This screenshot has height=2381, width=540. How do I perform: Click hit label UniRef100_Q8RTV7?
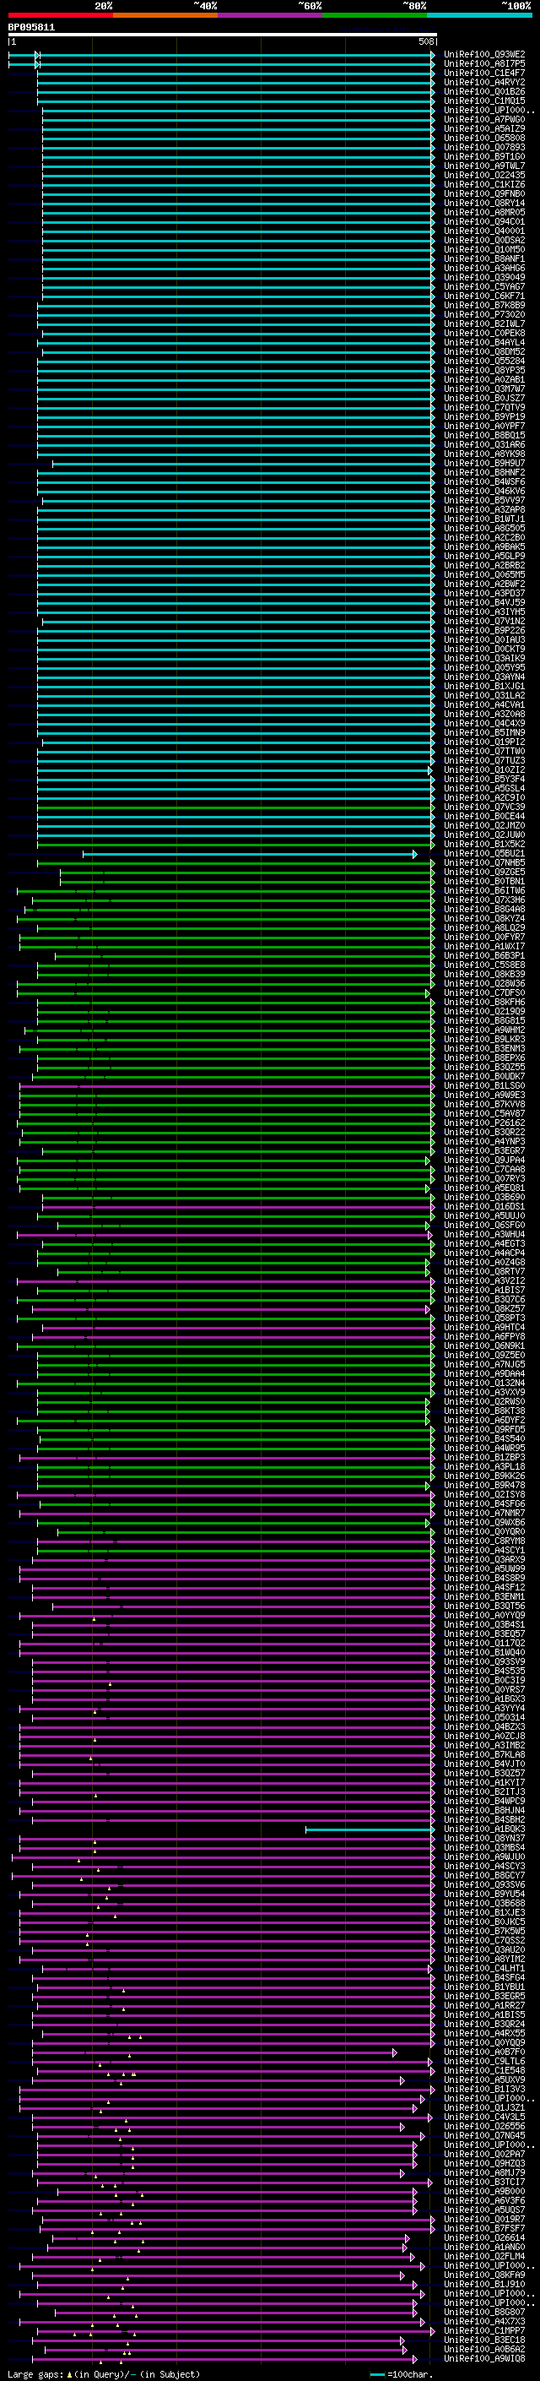(x=484, y=1272)
